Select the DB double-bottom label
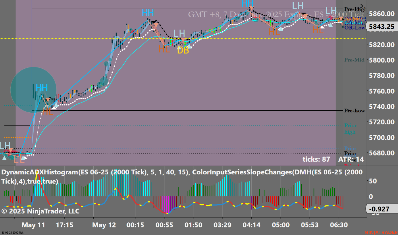The image size is (398, 235). click(183, 51)
